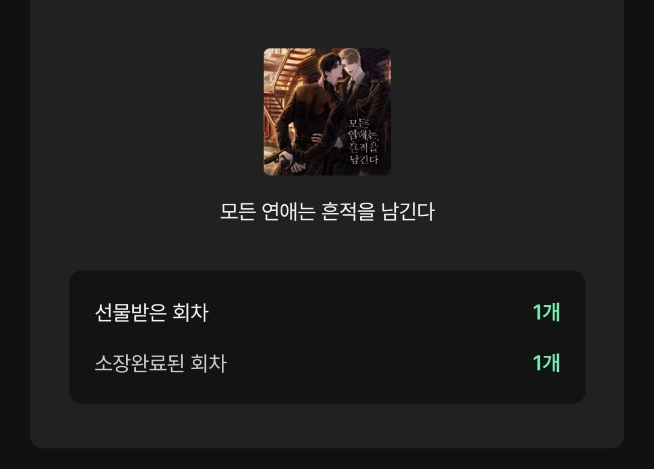The height and width of the screenshot is (469, 654).
Task: Click the blank space between the two count rows
Action: [x=327, y=338]
